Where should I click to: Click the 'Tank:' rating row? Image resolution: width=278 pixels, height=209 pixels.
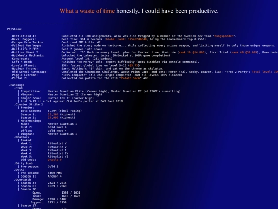(x=57, y=196)
